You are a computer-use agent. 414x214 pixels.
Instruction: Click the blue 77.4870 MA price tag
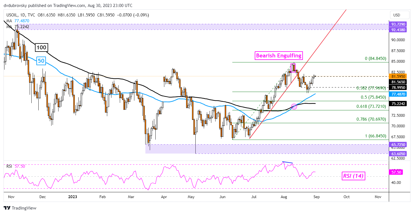point(397,94)
